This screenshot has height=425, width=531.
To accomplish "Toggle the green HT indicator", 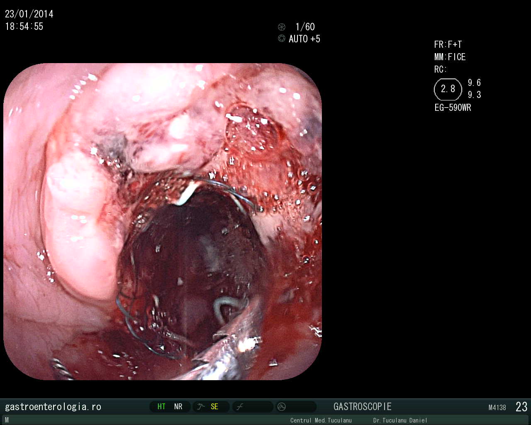I will (161, 407).
